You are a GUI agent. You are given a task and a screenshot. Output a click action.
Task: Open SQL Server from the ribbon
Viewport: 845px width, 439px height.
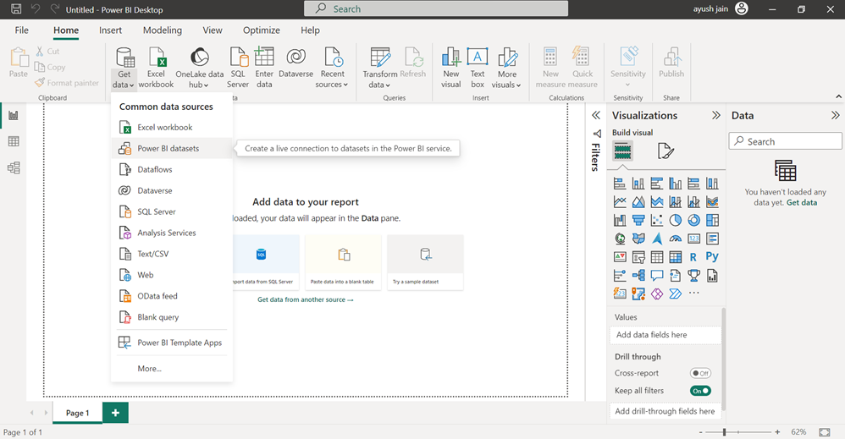pyautogui.click(x=238, y=68)
